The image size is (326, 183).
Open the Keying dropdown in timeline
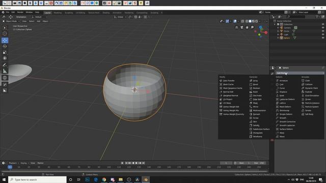click(24, 163)
